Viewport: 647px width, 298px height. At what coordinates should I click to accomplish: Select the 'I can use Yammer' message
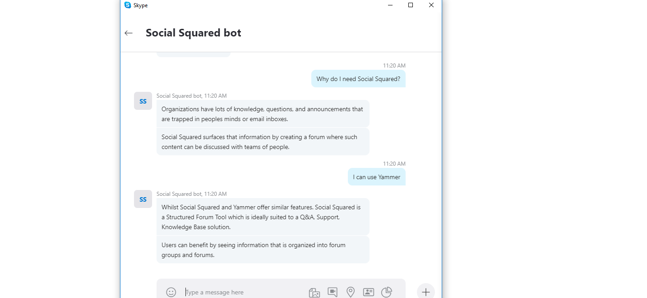click(x=376, y=177)
